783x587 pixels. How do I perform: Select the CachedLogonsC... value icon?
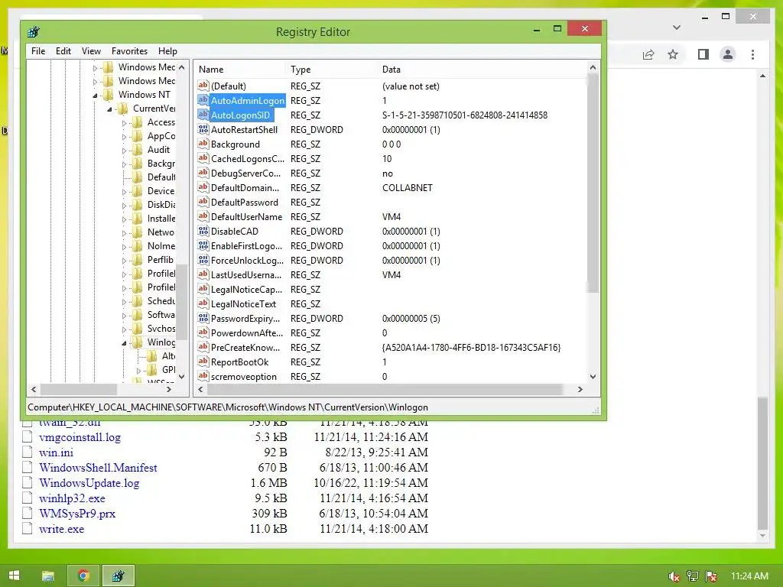pyautogui.click(x=203, y=158)
